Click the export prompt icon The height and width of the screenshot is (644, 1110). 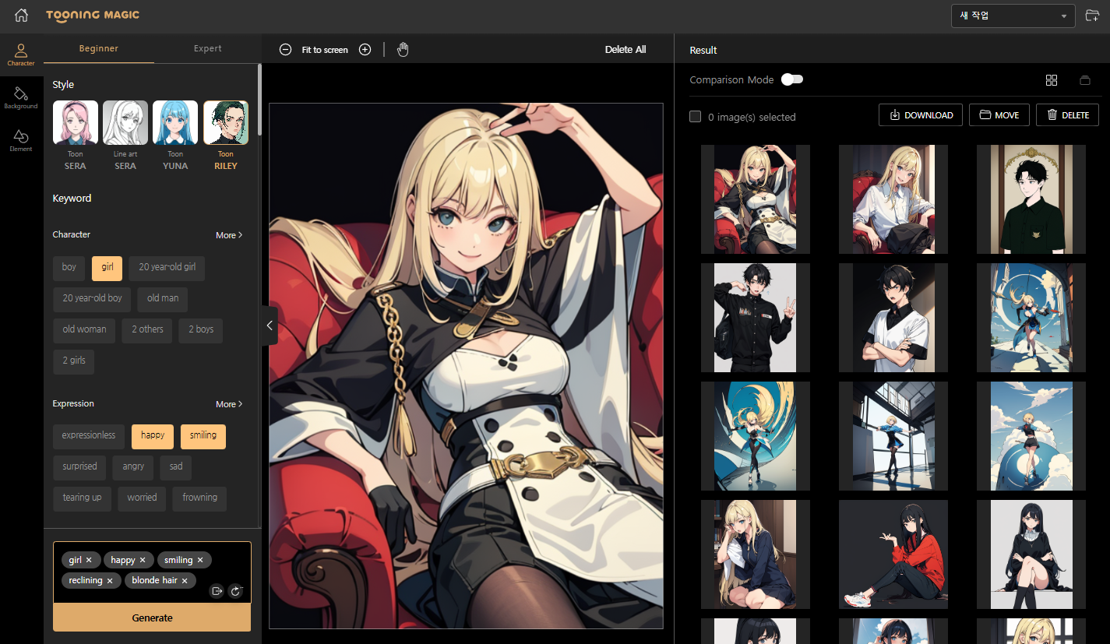(217, 591)
